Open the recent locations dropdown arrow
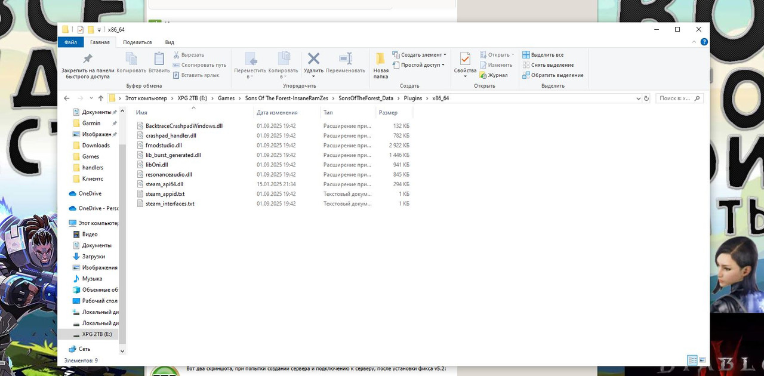The width and height of the screenshot is (764, 376). (91, 98)
